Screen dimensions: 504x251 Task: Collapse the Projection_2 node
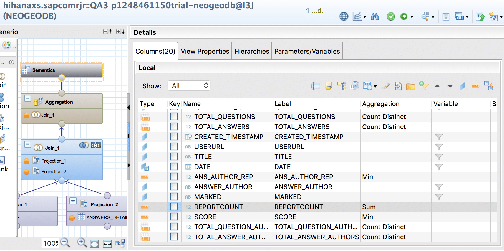(73, 201)
